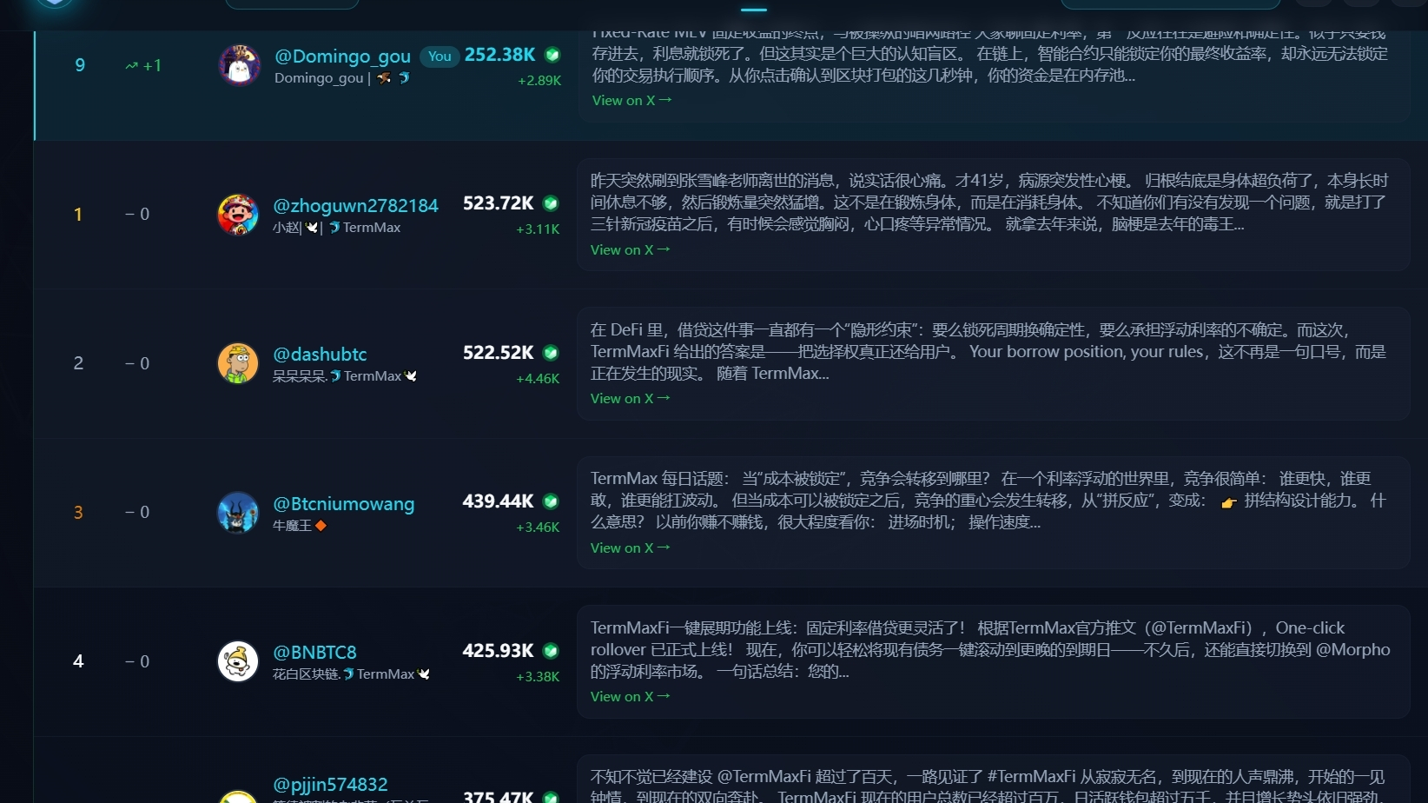Open the @BNBTC8 profile link
The width and height of the screenshot is (1428, 803).
314,653
